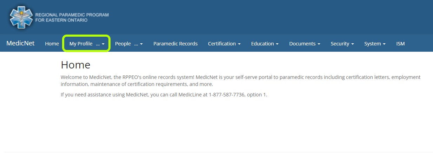Click the Documents caret arrow
The height and width of the screenshot is (153, 433).
click(319, 44)
